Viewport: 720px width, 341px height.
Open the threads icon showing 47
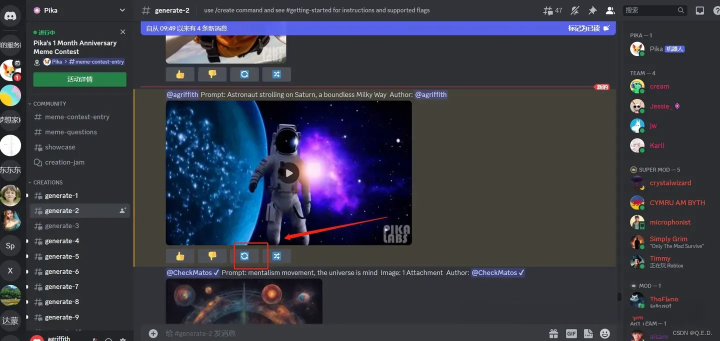point(552,10)
